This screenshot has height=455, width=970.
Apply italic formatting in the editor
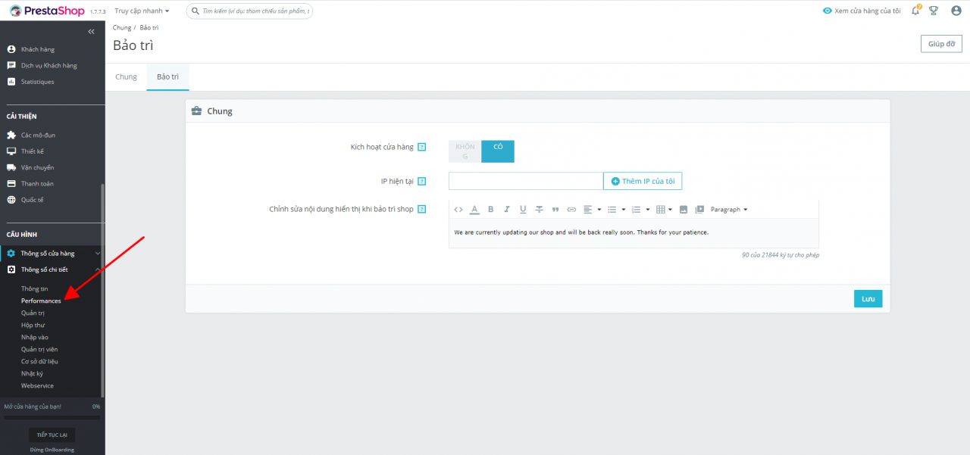point(507,210)
